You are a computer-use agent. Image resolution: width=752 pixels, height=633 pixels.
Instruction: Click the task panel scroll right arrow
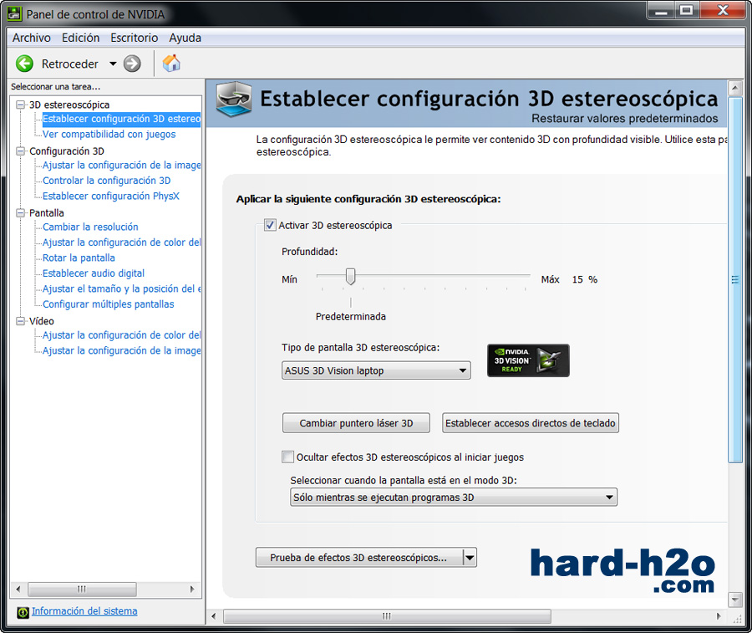pyautogui.click(x=192, y=589)
